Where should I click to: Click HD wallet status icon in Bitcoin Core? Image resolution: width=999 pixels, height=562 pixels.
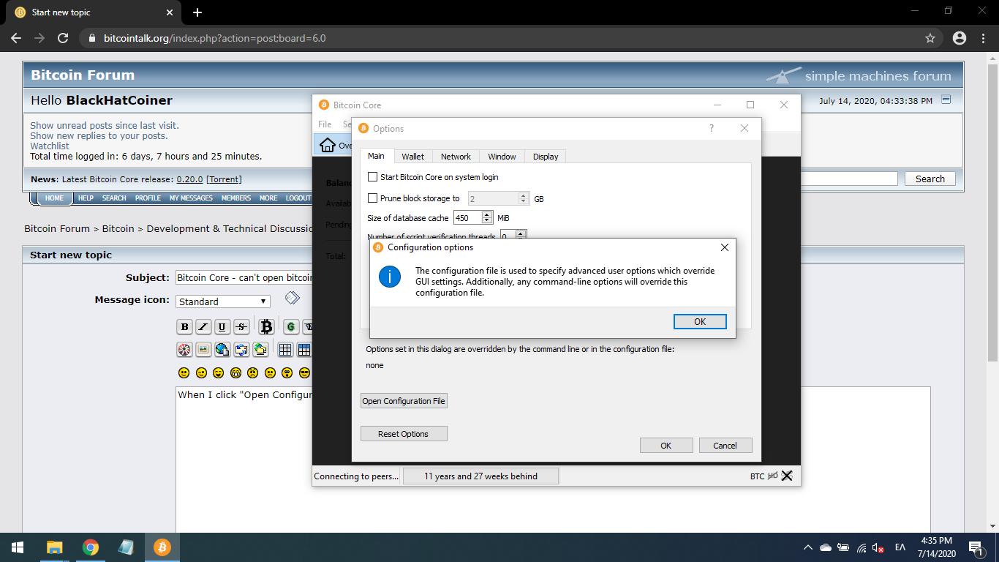[772, 476]
